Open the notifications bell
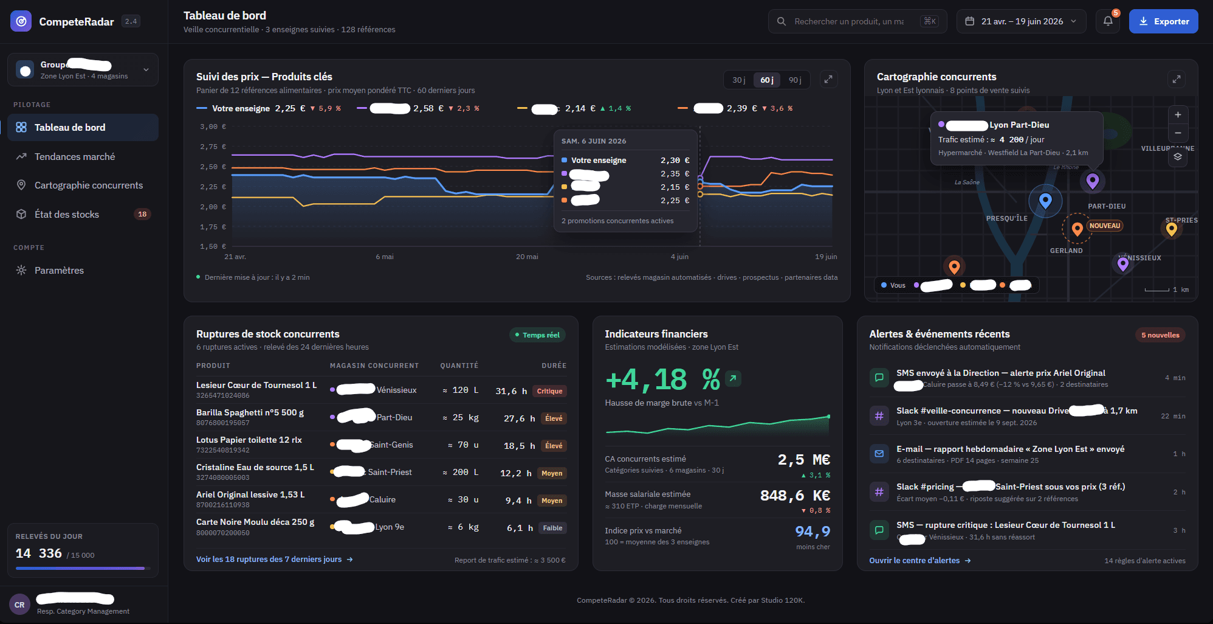Viewport: 1213px width, 624px height. [1108, 21]
